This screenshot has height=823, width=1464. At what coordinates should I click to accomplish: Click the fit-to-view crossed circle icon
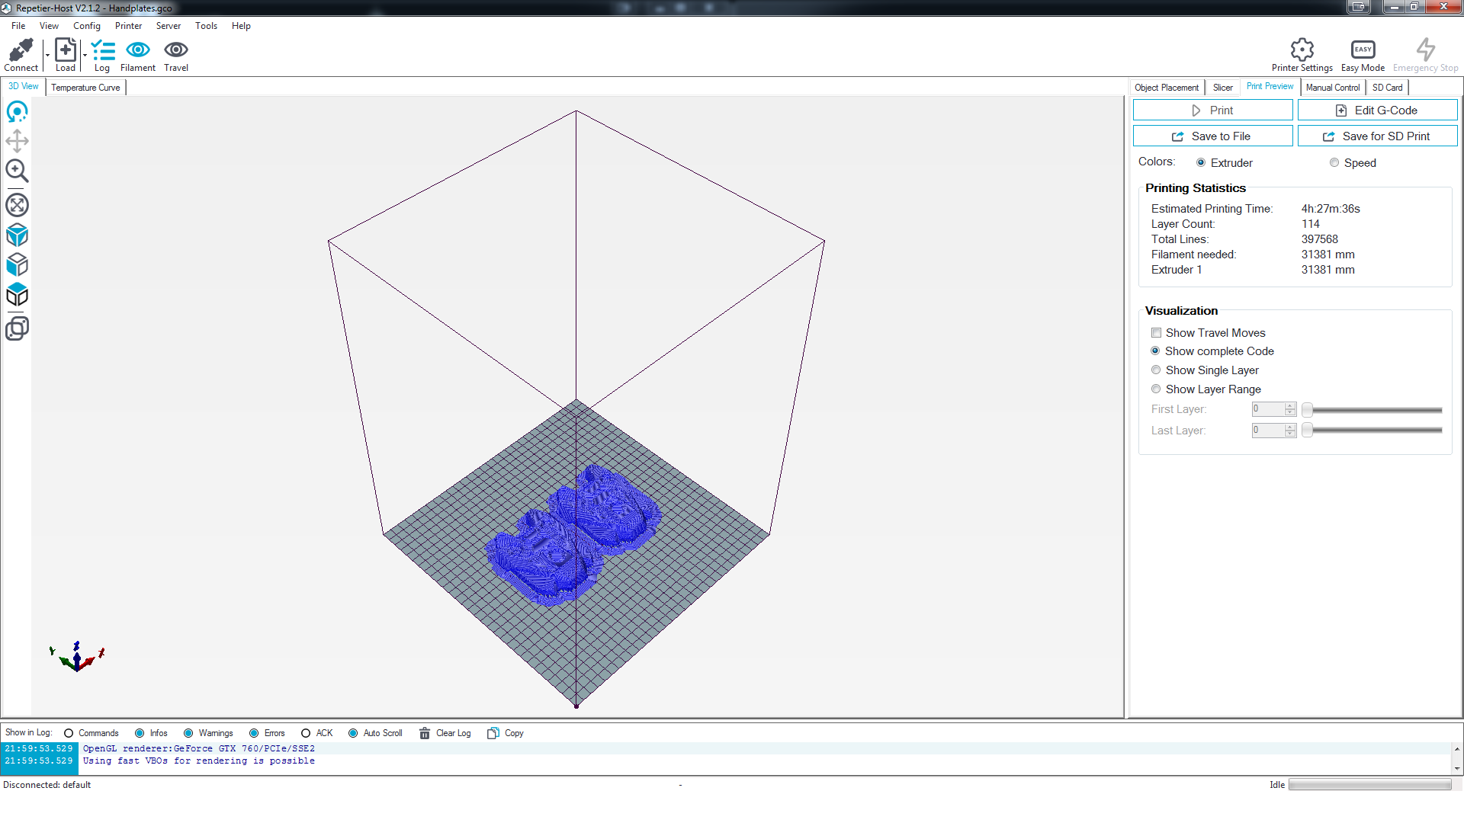click(x=17, y=205)
